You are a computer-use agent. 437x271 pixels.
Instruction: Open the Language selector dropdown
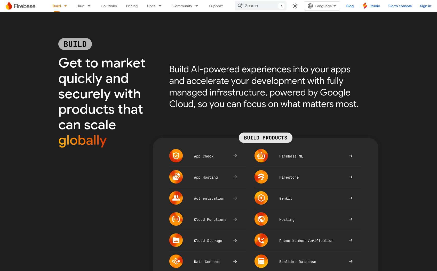[x=322, y=6]
